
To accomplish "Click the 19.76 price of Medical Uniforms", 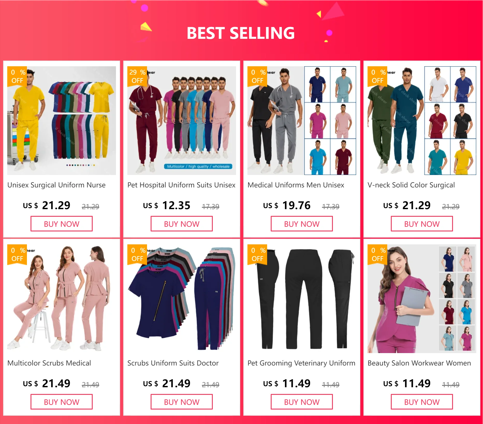I will (296, 206).
